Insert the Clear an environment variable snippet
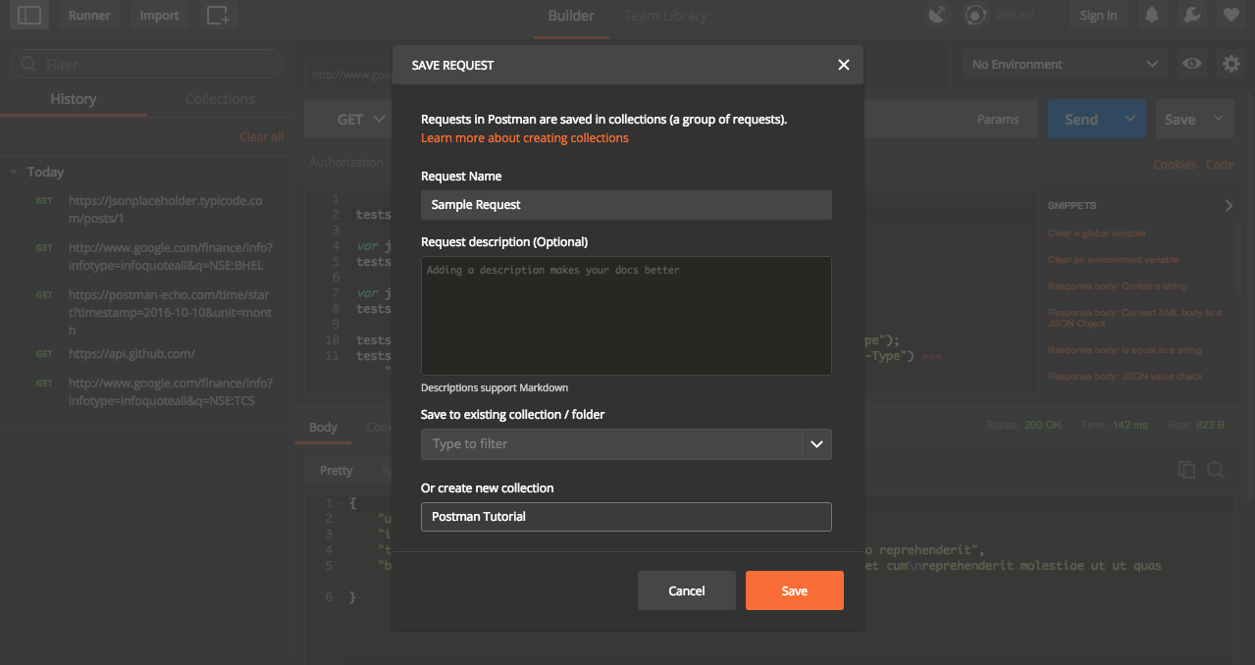 1113,260
